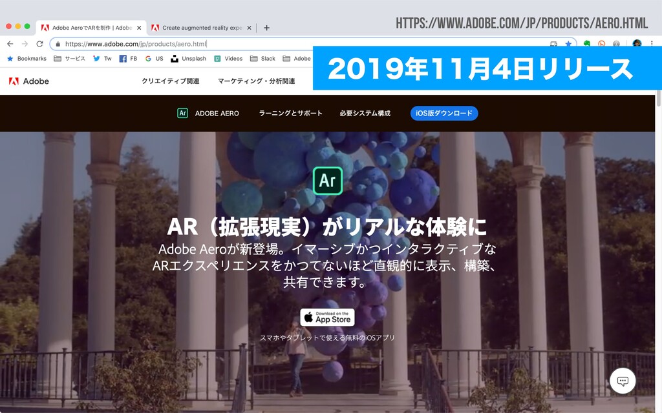Go back using the browser back arrow
This screenshot has width=662, height=413.
(10, 44)
